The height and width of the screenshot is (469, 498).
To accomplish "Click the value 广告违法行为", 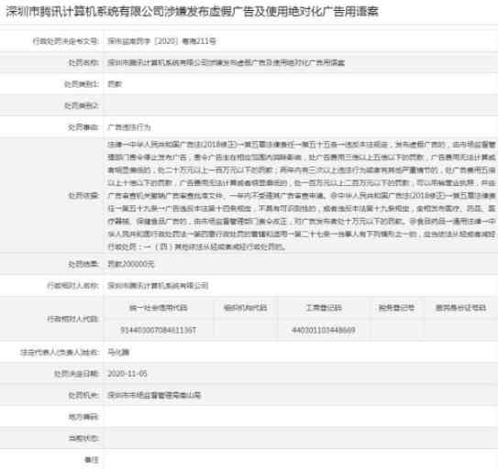I will coord(129,127).
